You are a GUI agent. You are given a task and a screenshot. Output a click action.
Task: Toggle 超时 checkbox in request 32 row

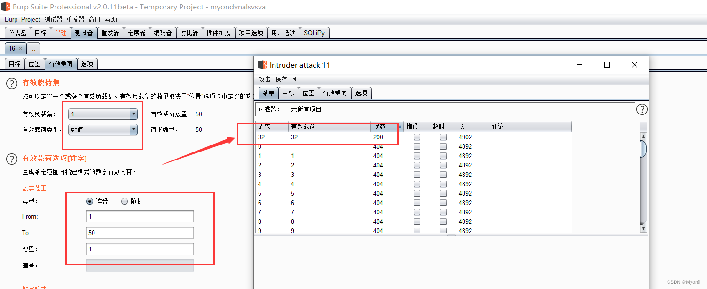coord(443,137)
